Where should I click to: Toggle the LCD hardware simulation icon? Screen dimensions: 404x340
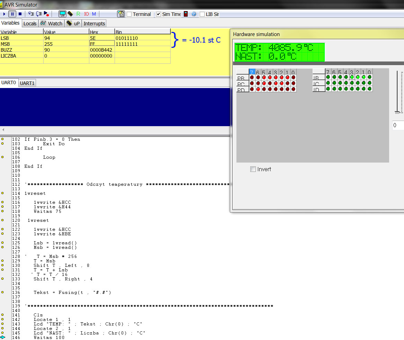pos(62,14)
